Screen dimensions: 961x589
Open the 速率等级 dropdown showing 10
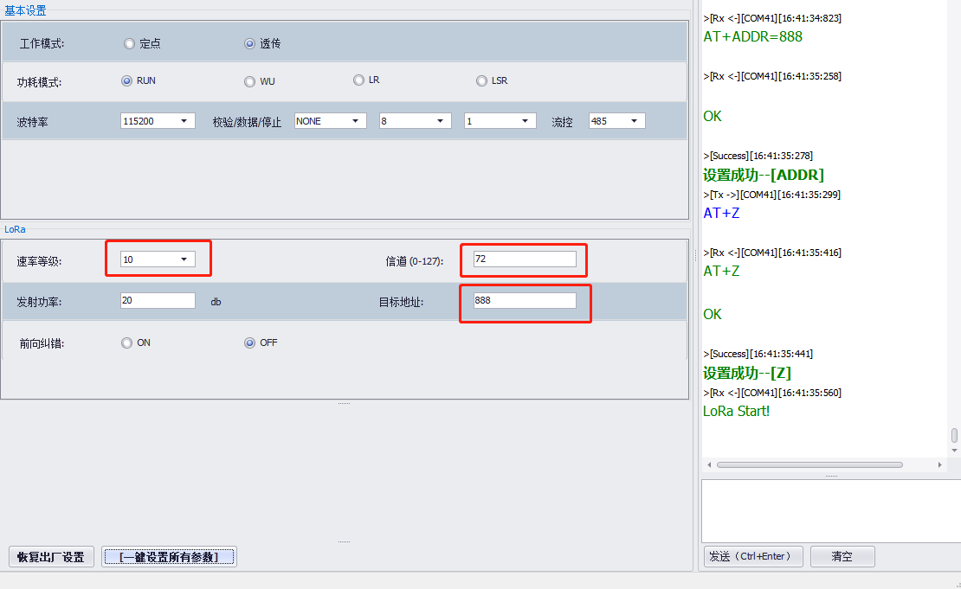click(158, 259)
